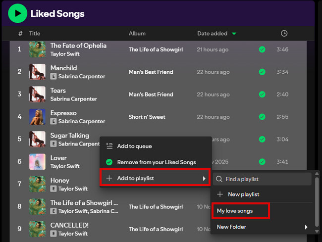This screenshot has height=242, width=322.
Task: Open Taylor Swift, Sabrina C... artist link
Action: point(88,211)
